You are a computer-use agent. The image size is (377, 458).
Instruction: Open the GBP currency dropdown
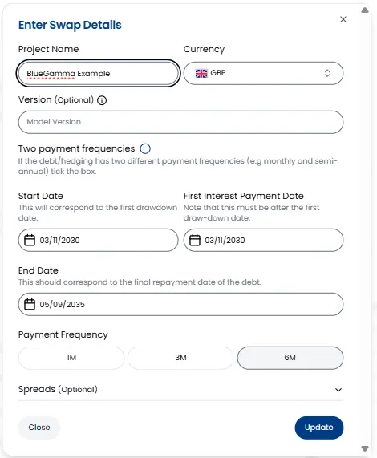click(x=263, y=73)
